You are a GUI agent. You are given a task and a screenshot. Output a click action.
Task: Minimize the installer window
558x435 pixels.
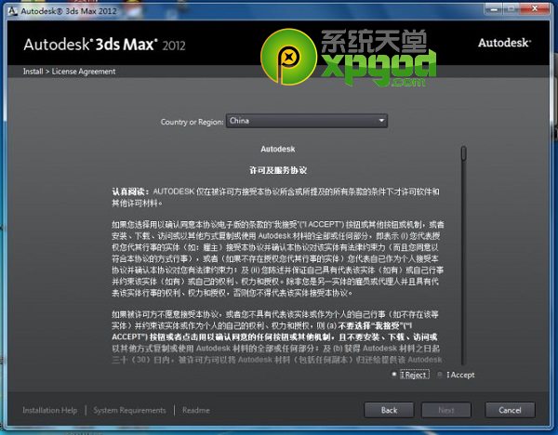(x=493, y=9)
